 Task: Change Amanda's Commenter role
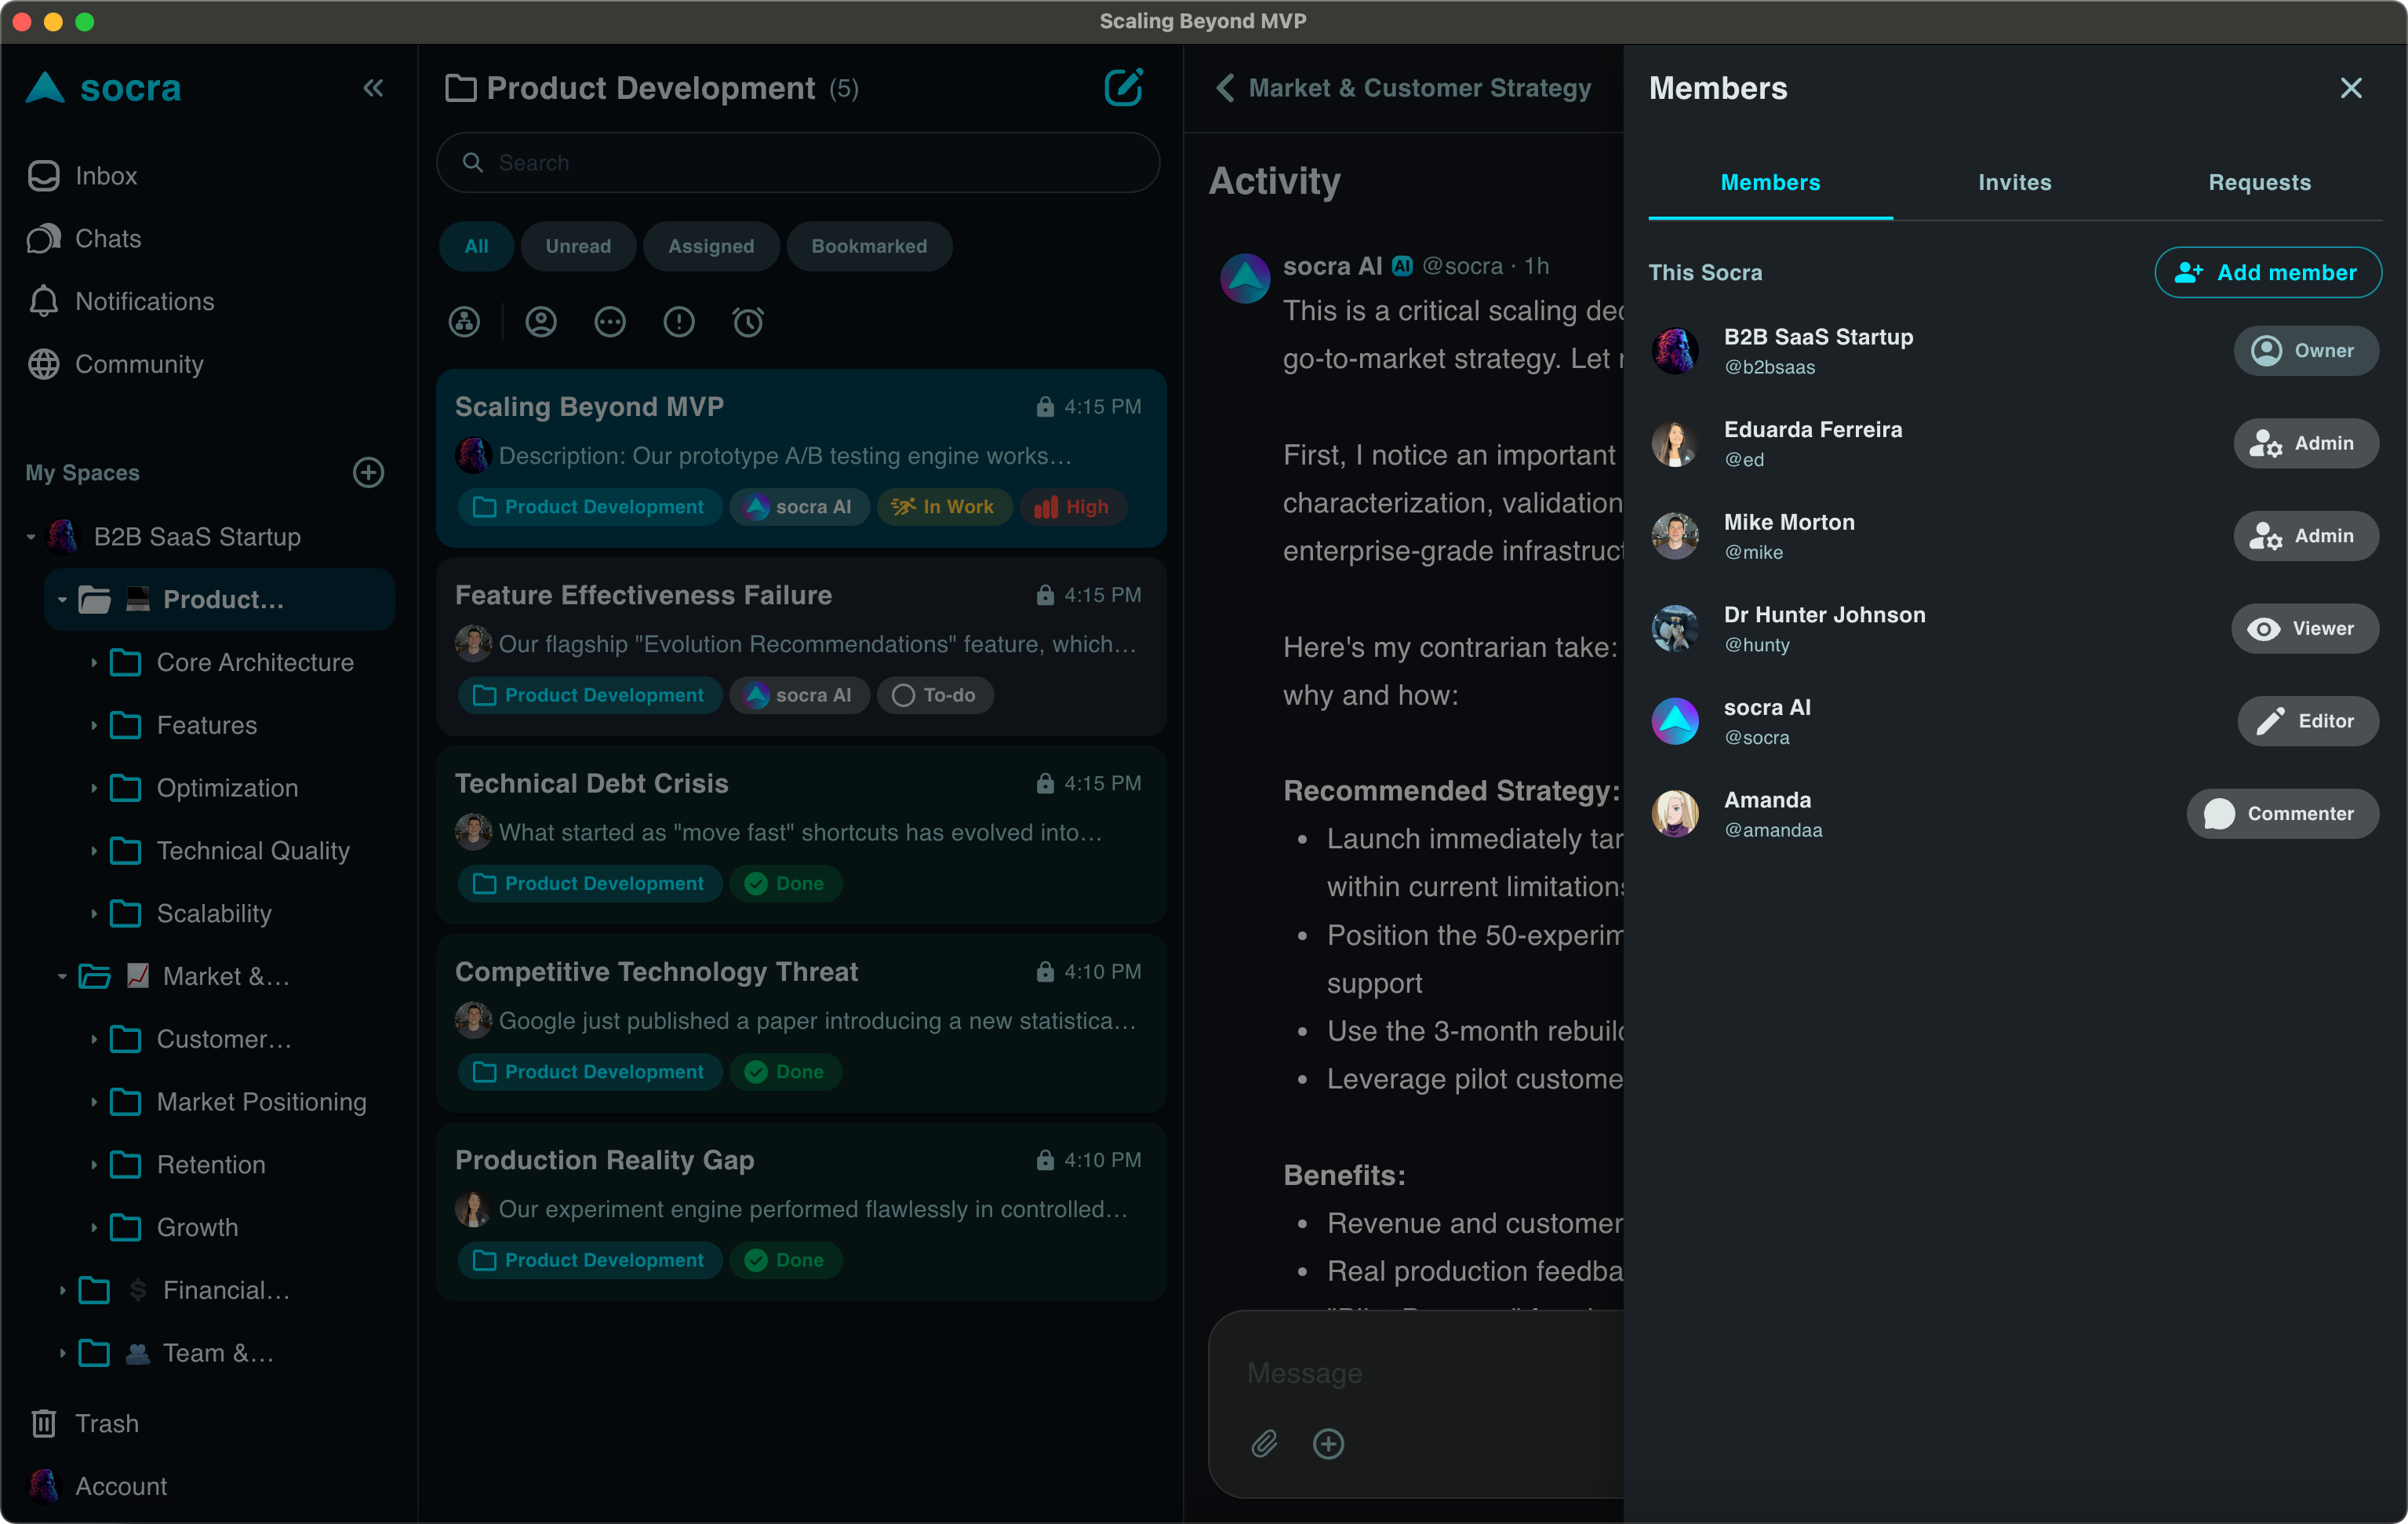[x=2282, y=814]
